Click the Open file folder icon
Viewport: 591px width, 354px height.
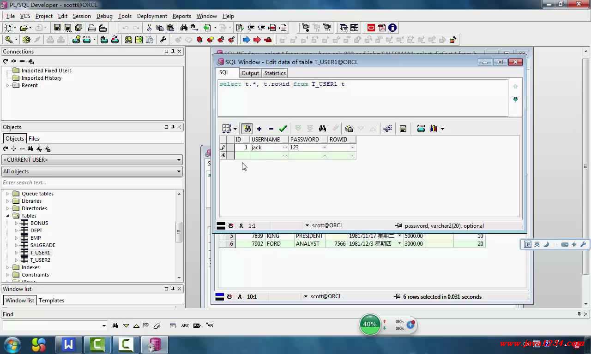click(x=24, y=28)
